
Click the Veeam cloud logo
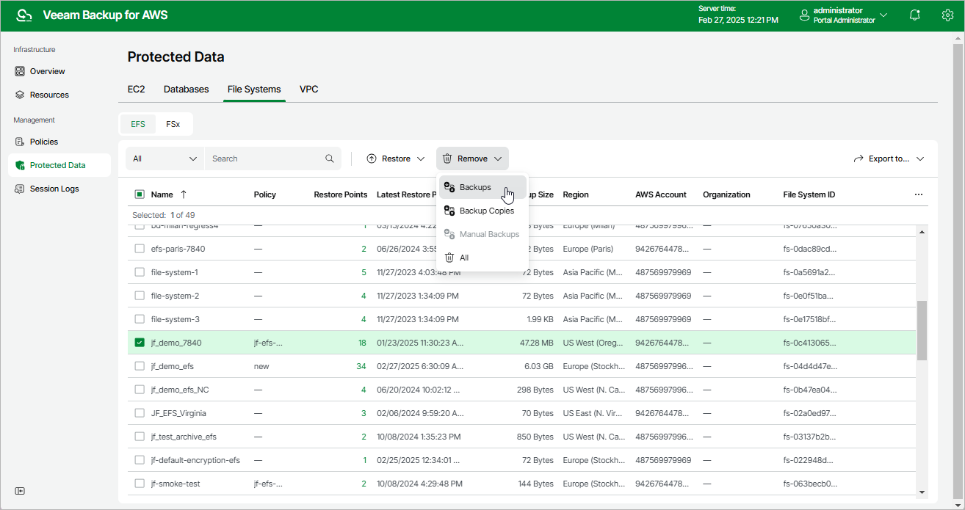point(24,15)
